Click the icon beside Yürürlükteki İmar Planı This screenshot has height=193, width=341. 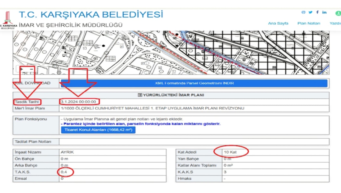click(140, 95)
